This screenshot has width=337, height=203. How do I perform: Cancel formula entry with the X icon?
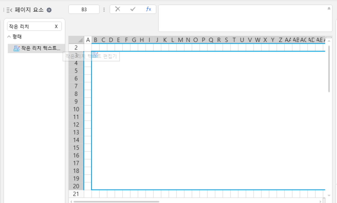118,9
